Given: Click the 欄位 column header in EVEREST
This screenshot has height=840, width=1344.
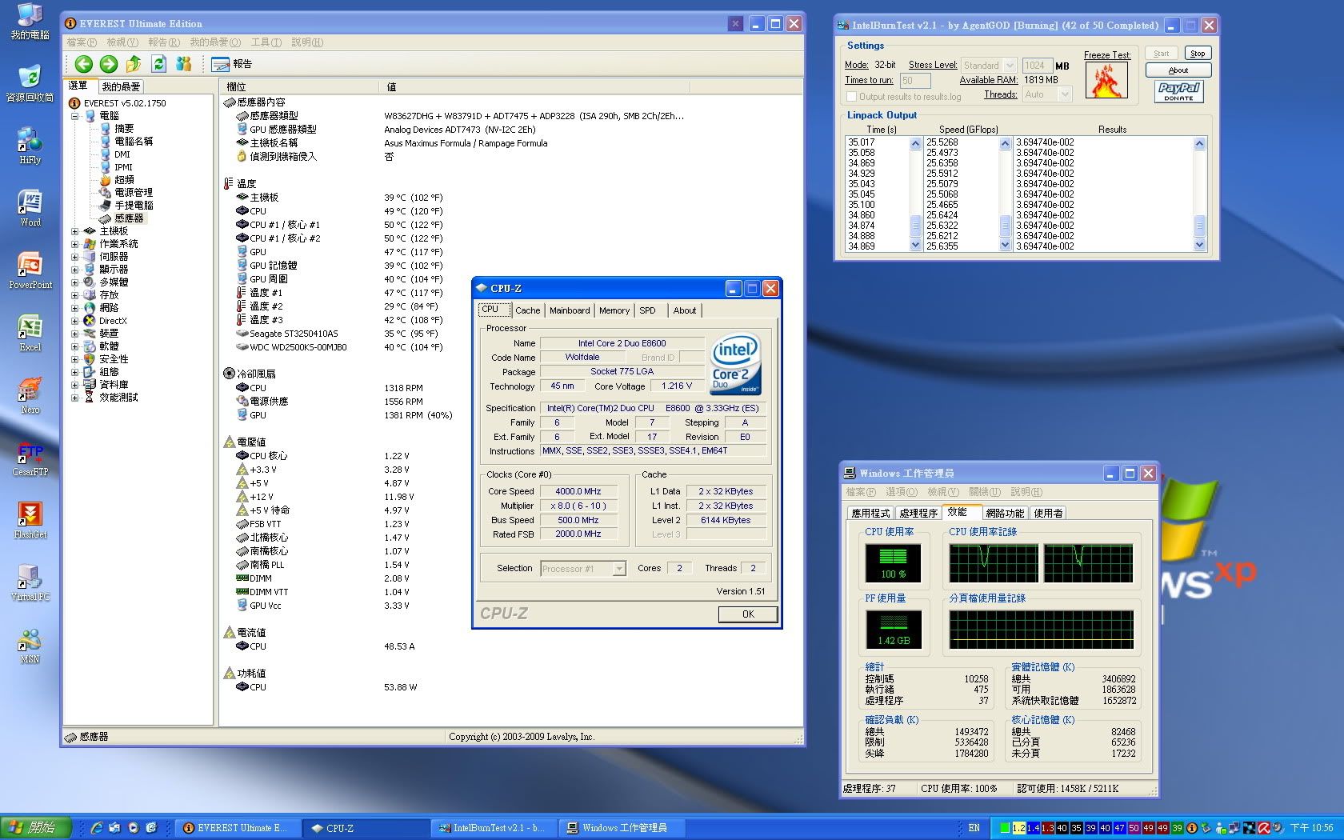Looking at the screenshot, I should click(299, 86).
